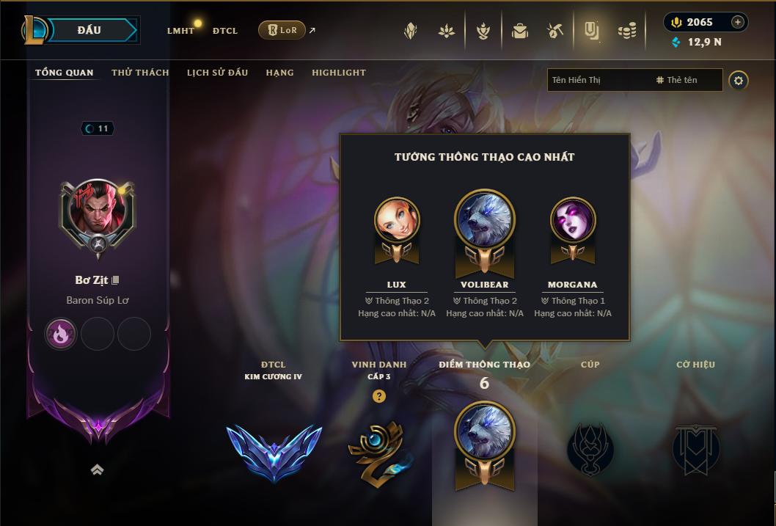Select the flame token slot
Screen dimensions: 776x526
click(61, 334)
